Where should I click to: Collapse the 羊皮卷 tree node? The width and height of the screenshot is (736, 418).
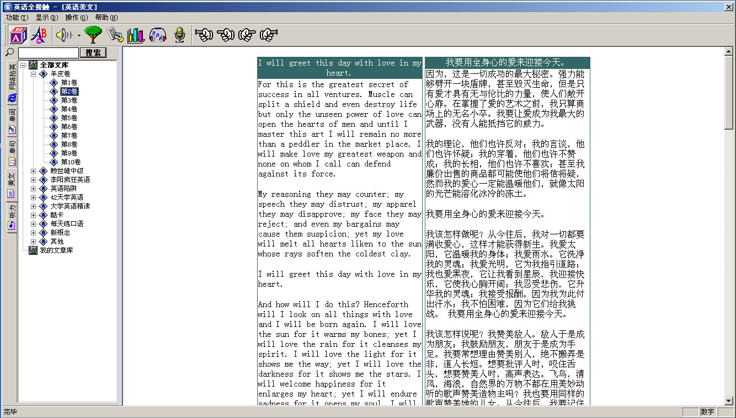33,74
